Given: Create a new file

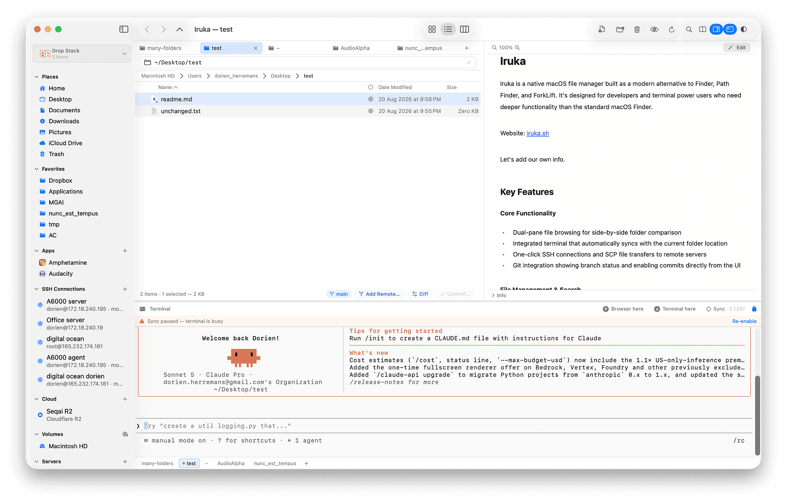Looking at the screenshot, I should (x=602, y=29).
